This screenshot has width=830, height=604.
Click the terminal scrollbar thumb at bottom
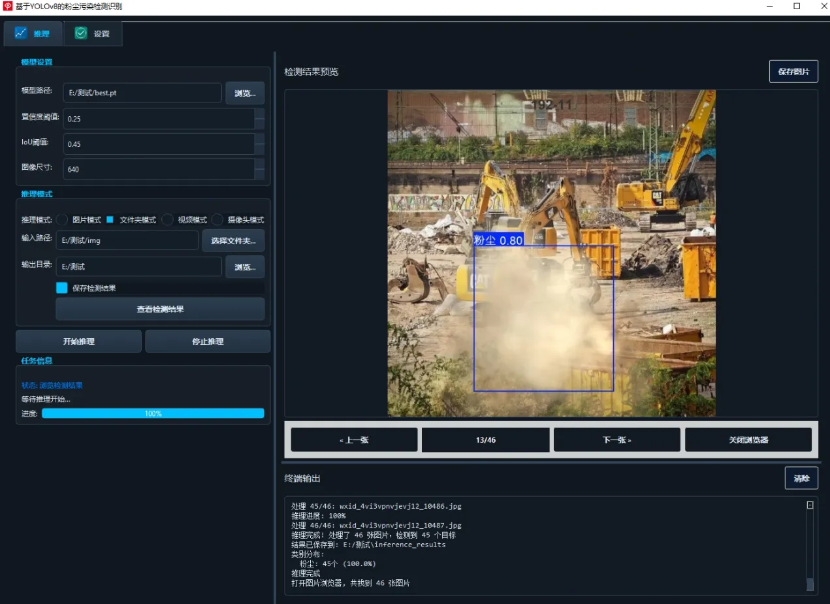810,584
